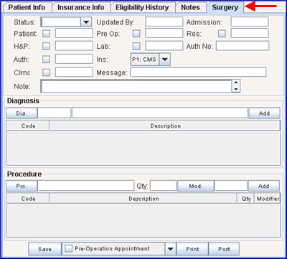Increment the Note field up arrow
This screenshot has height=259, width=287.
pos(236,83)
